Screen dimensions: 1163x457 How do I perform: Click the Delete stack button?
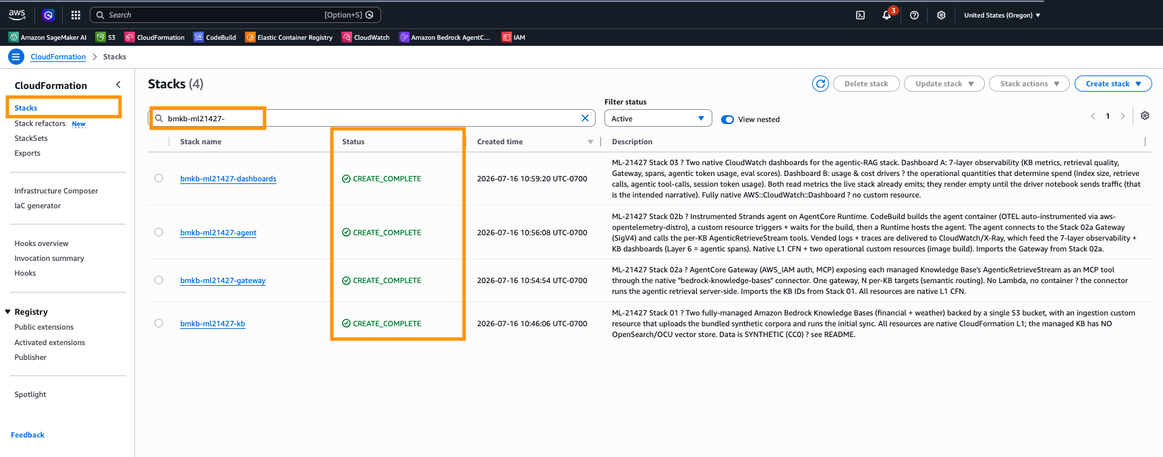tap(866, 84)
